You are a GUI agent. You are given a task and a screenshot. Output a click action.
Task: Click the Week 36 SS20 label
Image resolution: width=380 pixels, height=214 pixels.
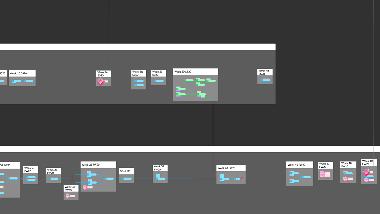point(137,73)
